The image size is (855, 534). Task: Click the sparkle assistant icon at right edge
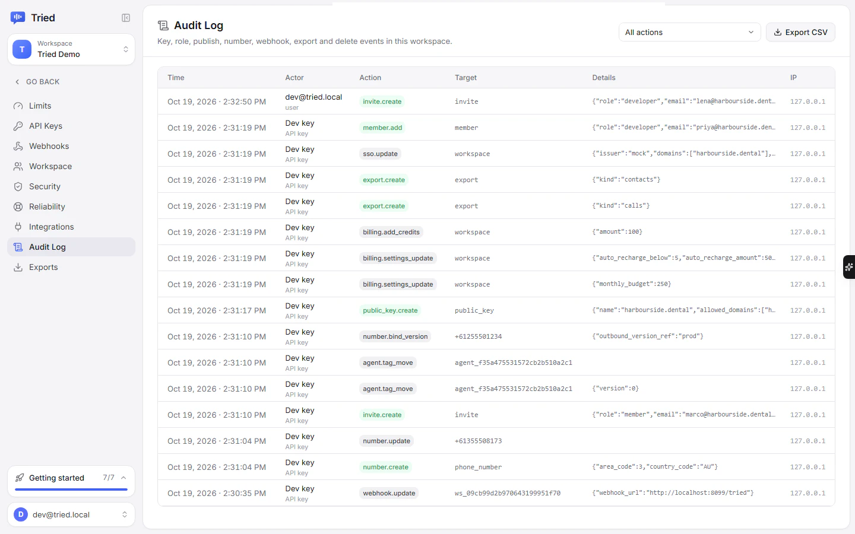849,267
